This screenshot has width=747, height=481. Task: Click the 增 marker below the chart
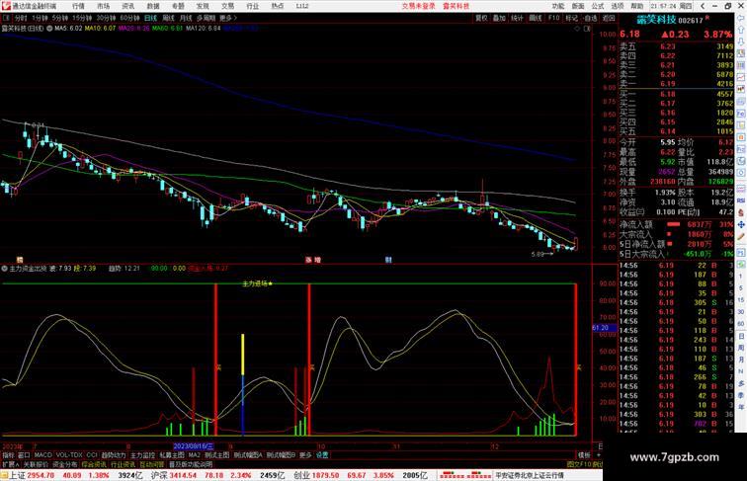coord(317,260)
